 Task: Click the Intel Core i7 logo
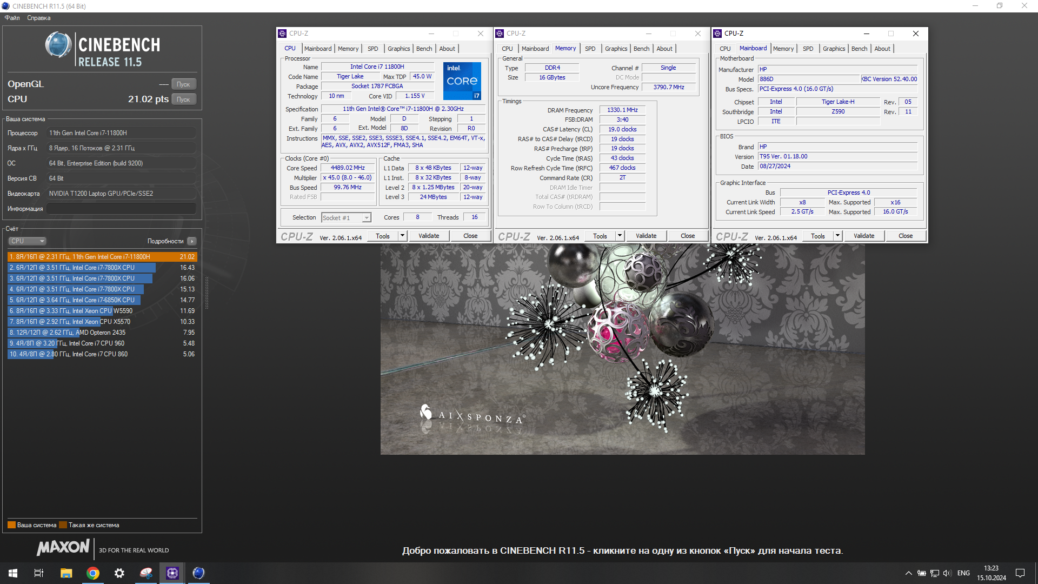(462, 81)
